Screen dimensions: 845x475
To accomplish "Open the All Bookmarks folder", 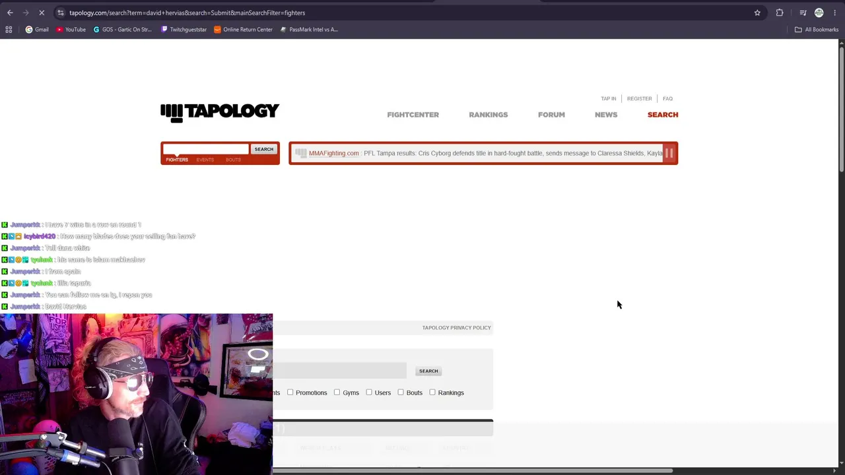I will 817,30.
